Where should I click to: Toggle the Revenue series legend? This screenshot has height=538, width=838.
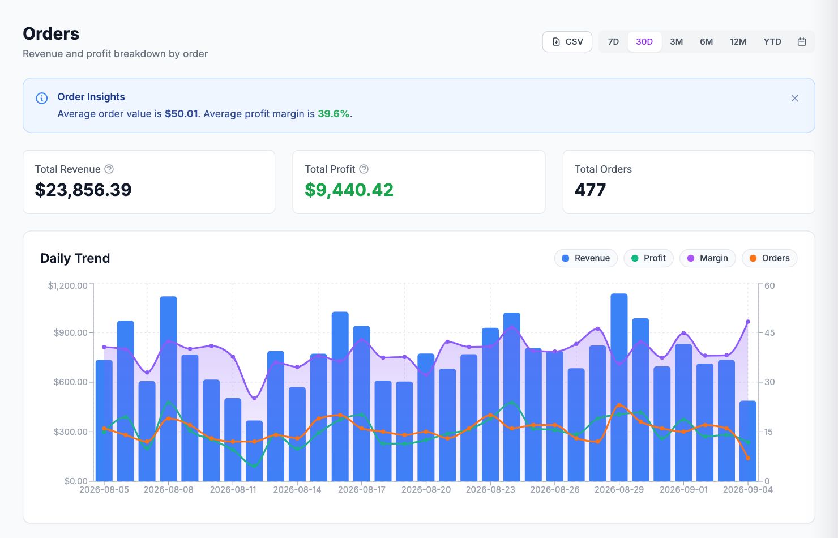pos(585,258)
